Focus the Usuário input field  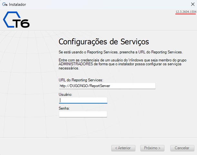[x=83, y=100]
